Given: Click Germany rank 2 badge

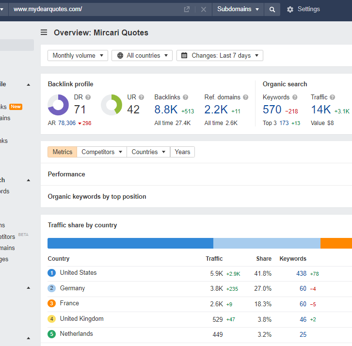Looking at the screenshot, I should [x=51, y=288].
